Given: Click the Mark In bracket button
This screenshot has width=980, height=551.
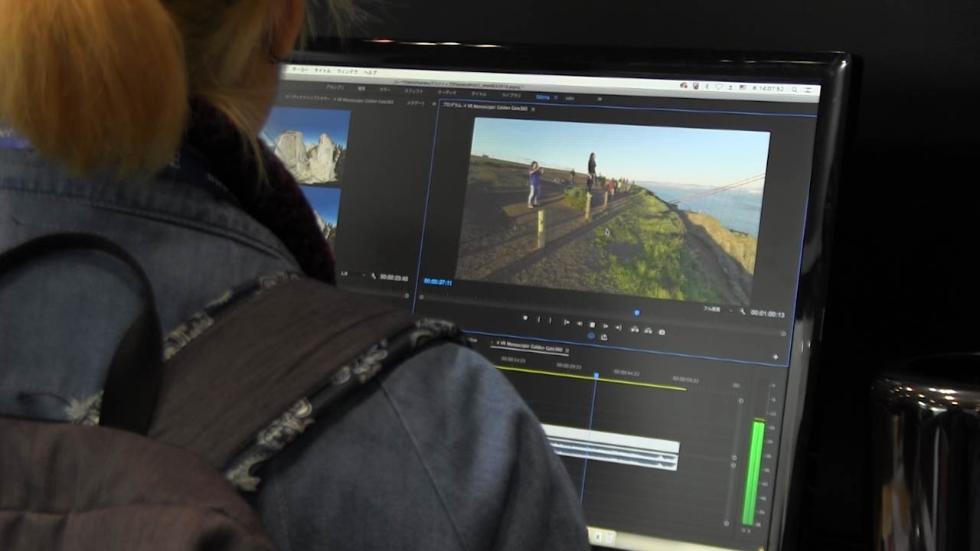Looking at the screenshot, I should [x=539, y=319].
